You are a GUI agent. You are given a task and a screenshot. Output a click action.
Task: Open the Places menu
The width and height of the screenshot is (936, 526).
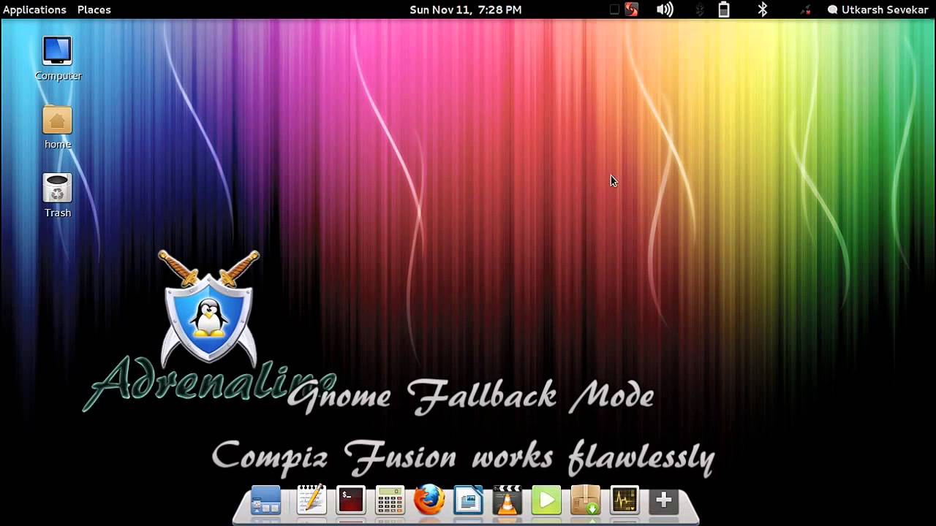[94, 9]
